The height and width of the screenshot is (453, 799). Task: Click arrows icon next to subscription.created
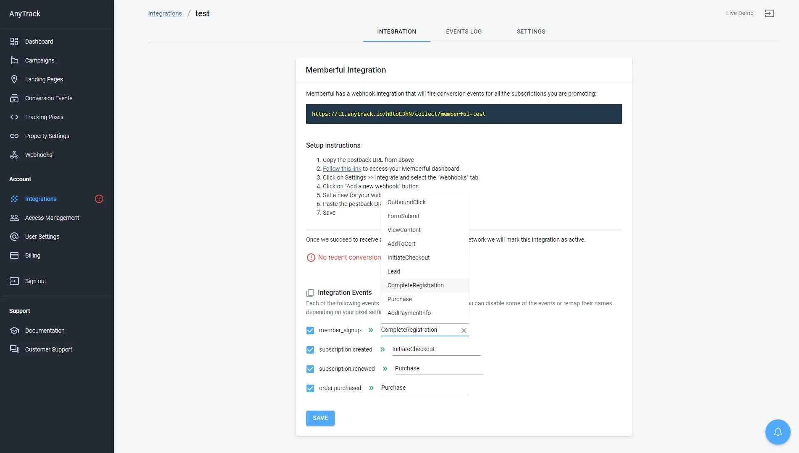(382, 349)
